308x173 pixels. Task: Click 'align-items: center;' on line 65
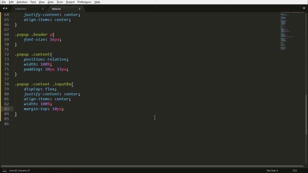47,20
